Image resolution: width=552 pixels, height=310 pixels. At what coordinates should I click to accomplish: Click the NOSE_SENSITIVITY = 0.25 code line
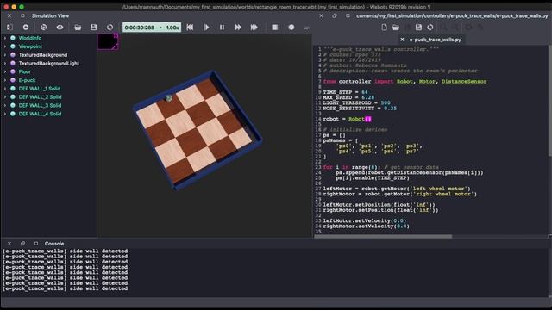click(x=360, y=108)
